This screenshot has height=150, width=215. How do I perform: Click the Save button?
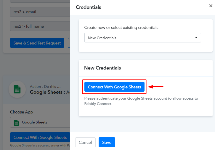click(x=107, y=142)
